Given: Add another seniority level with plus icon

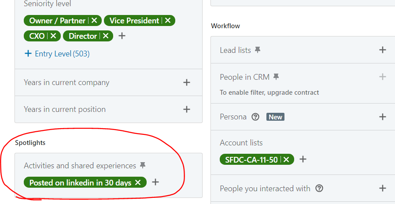Looking at the screenshot, I should (x=122, y=36).
